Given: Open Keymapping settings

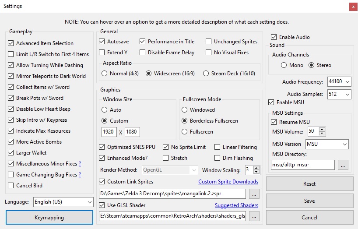Looking at the screenshot, I should 49,218.
